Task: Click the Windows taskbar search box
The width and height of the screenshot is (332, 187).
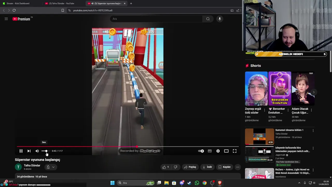Action: click(136, 183)
